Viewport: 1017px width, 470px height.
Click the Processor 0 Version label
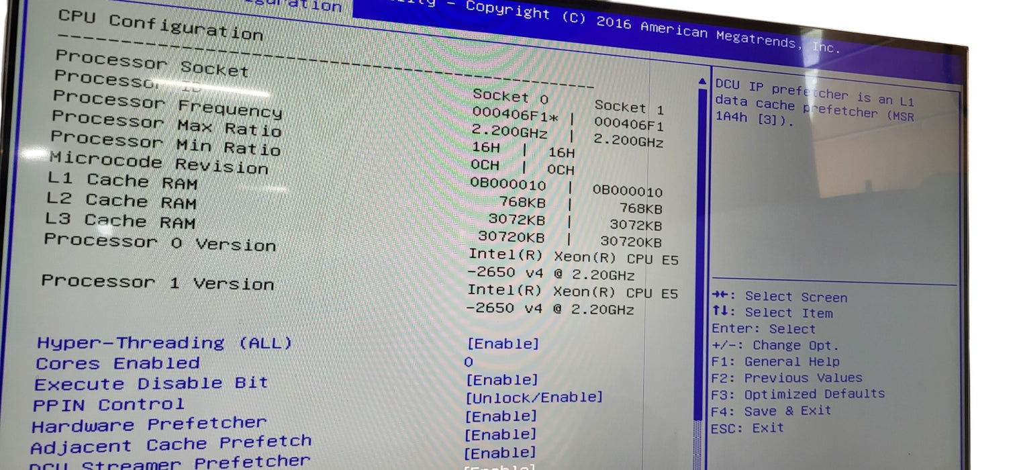pyautogui.click(x=160, y=242)
